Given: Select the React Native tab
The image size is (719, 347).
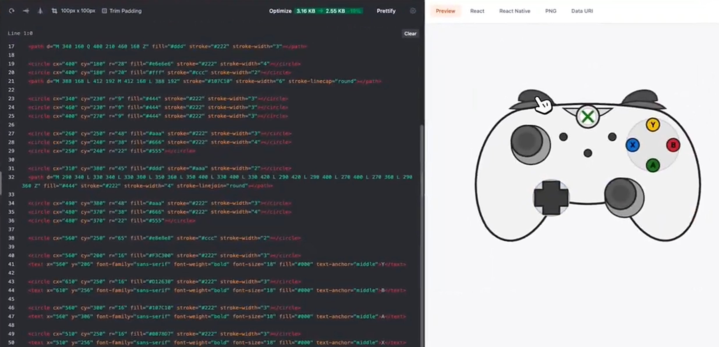Looking at the screenshot, I should coord(515,11).
